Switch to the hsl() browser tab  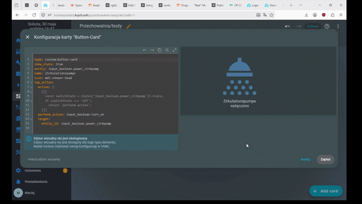click(129, 5)
